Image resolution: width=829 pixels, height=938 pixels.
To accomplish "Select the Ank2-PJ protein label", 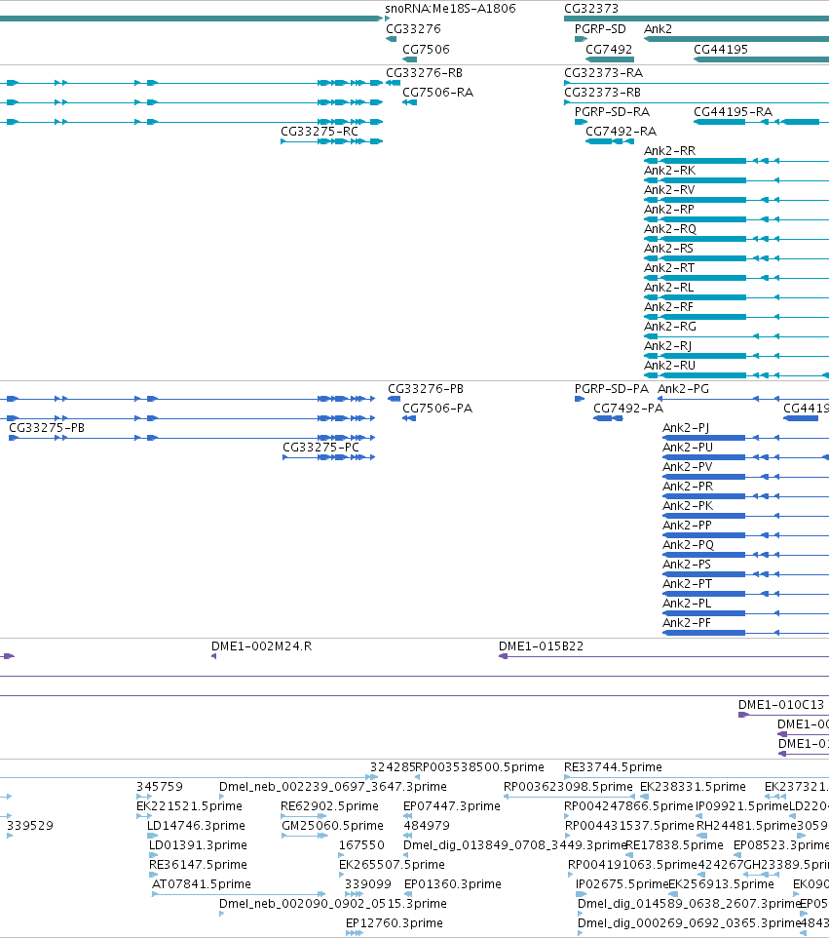I will click(686, 428).
